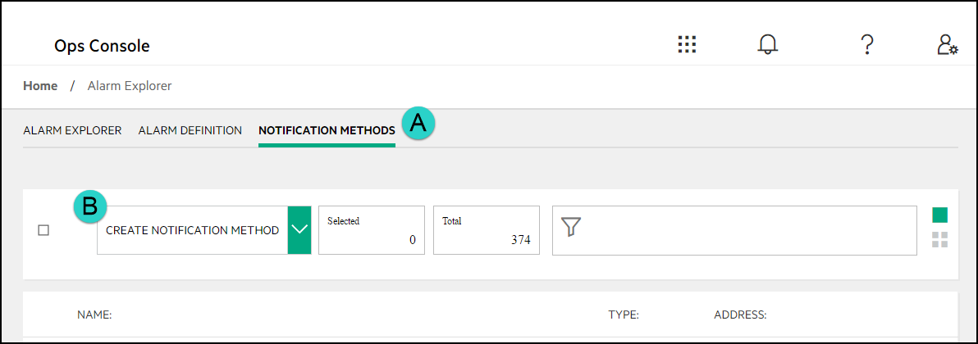978x344 pixels.
Task: Switch to the Alarm Explorer tab
Action: (x=72, y=130)
